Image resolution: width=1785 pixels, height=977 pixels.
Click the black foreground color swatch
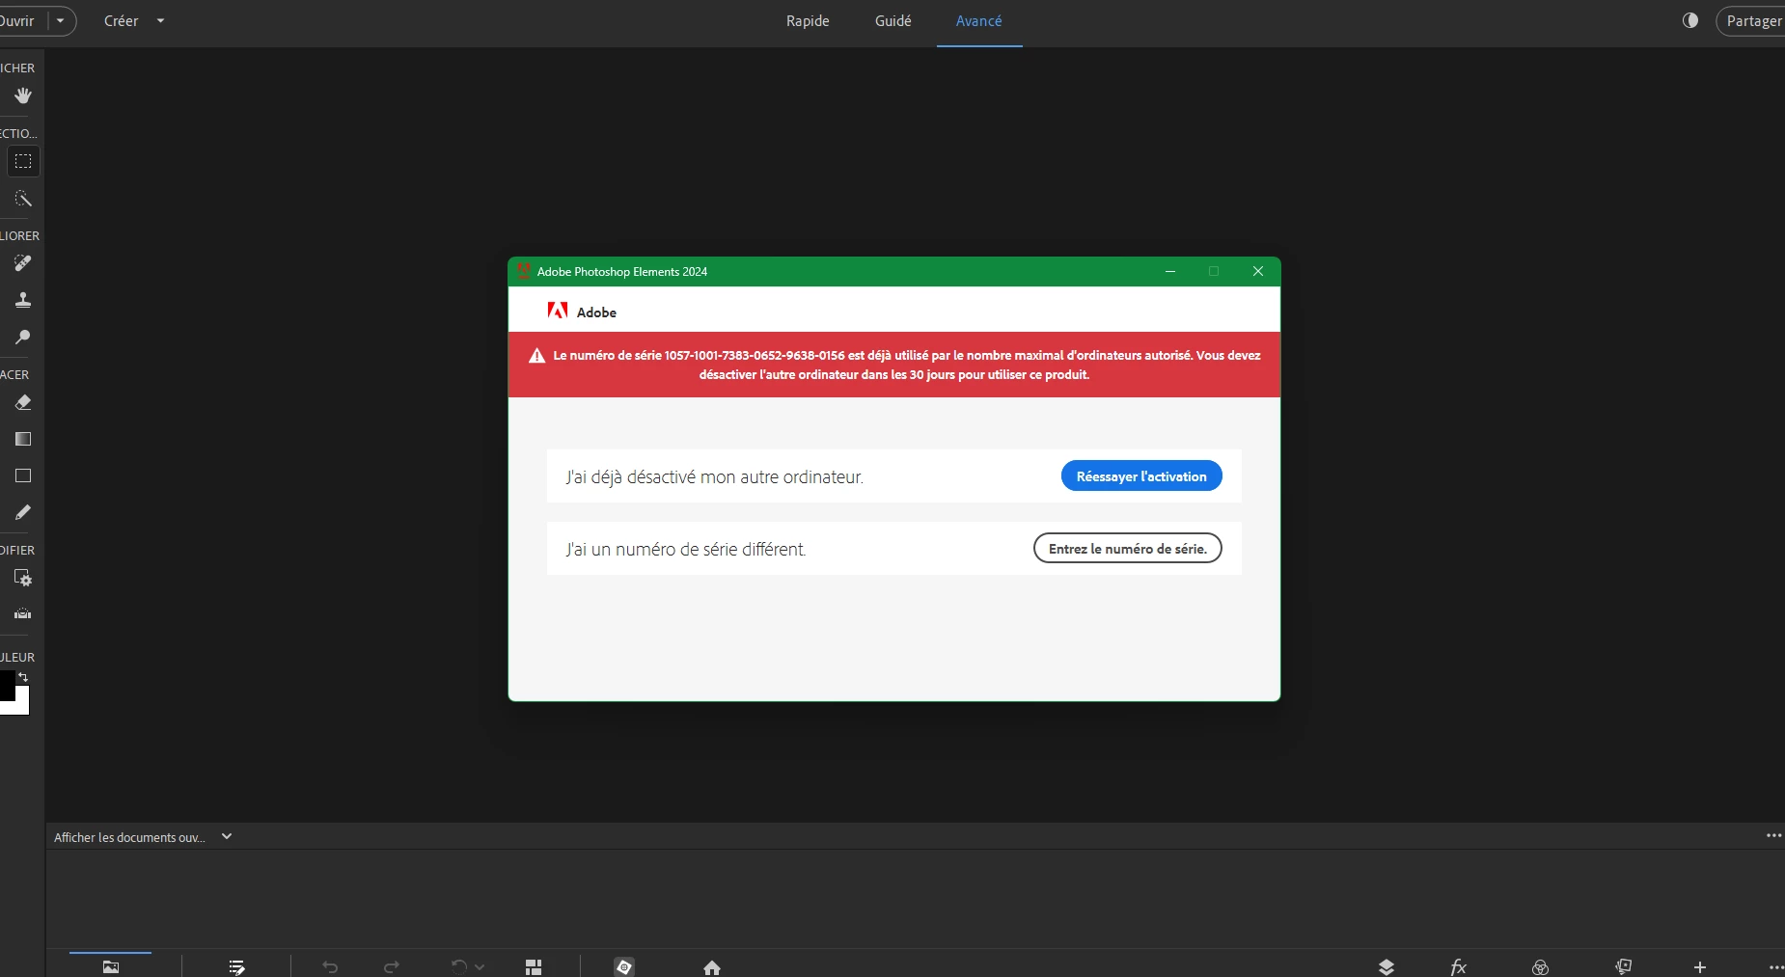point(7,686)
